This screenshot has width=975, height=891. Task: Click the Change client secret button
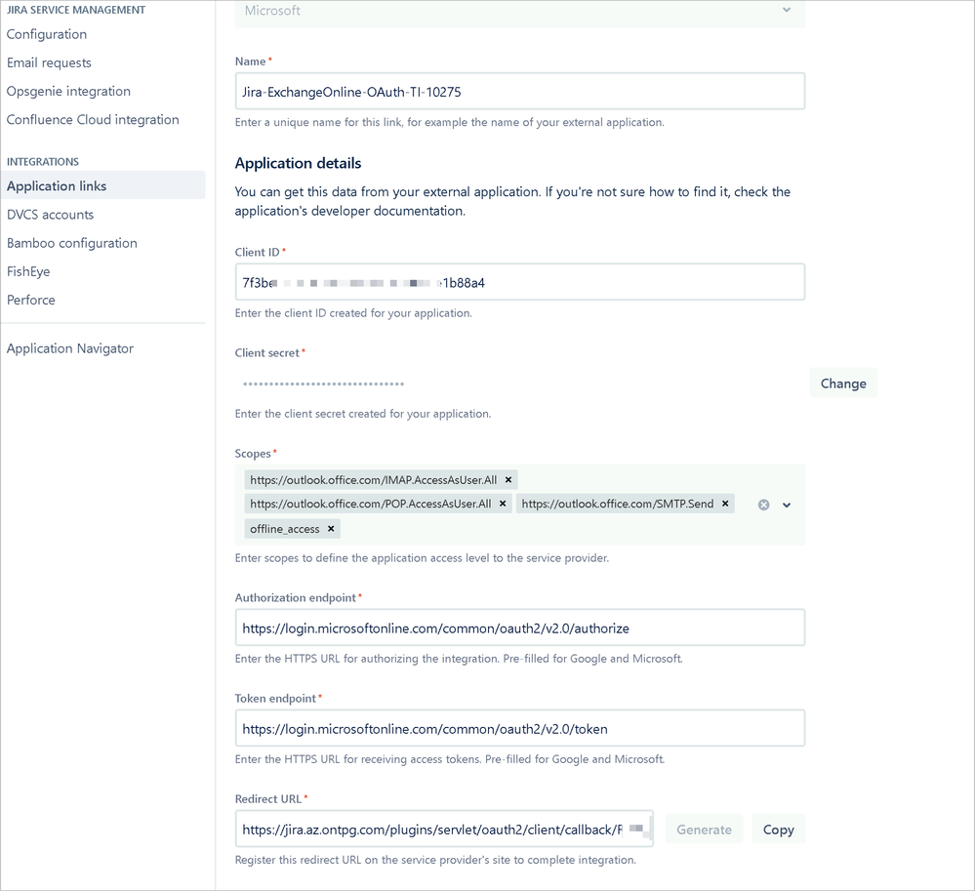point(843,383)
